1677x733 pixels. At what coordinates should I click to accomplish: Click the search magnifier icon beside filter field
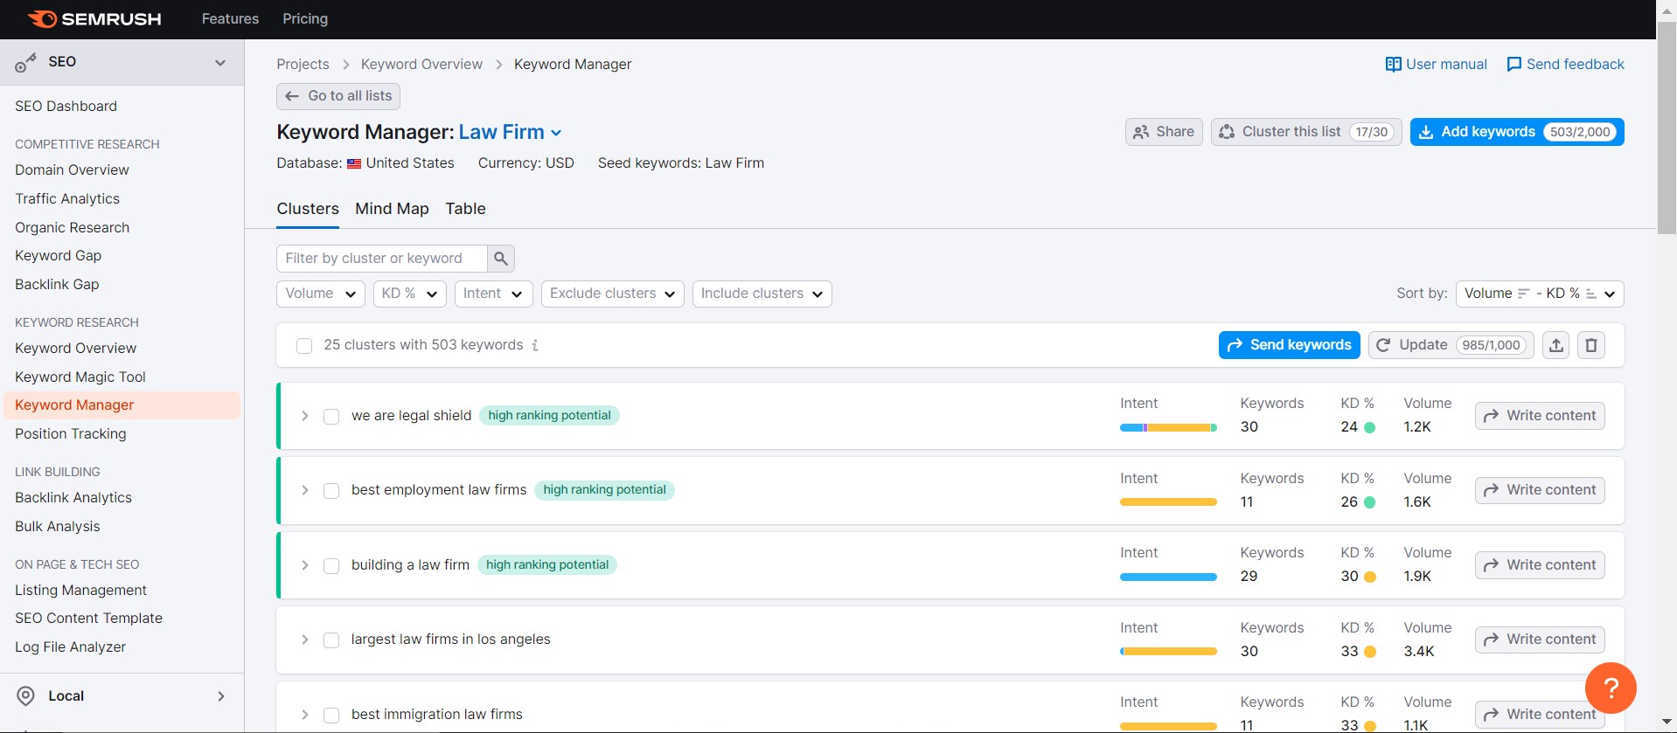(500, 259)
